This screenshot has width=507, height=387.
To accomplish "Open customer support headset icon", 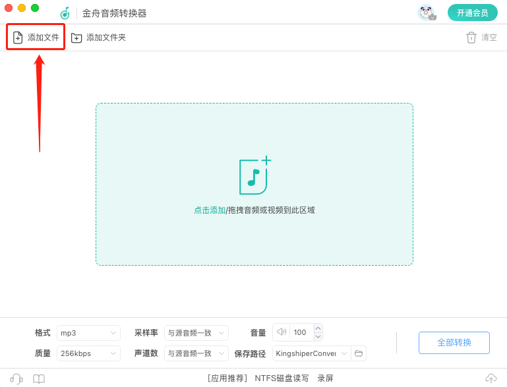I will click(x=16, y=378).
